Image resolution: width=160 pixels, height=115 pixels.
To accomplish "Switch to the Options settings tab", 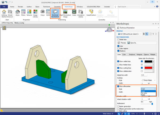I will pos(146,55).
